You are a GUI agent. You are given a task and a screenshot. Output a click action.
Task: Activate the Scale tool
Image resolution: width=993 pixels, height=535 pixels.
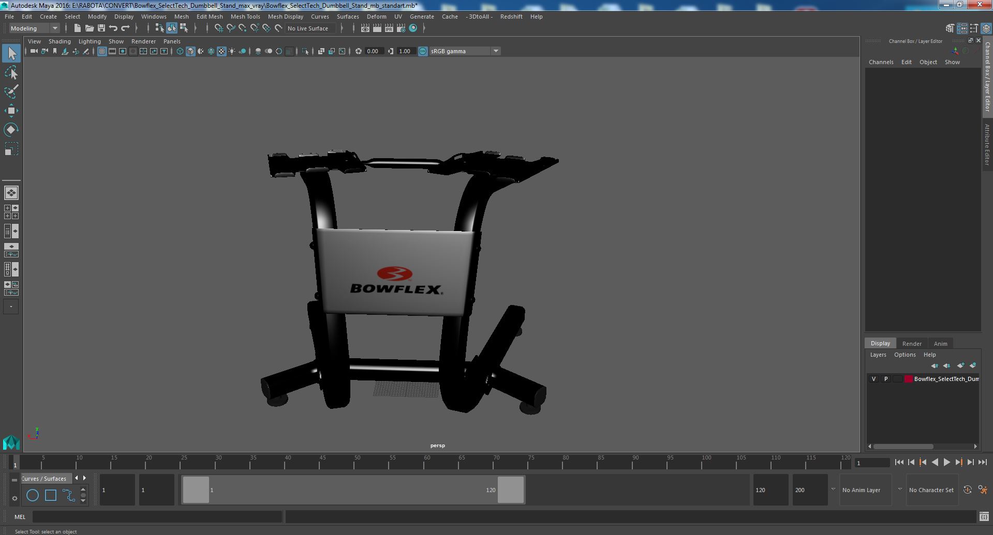11,149
